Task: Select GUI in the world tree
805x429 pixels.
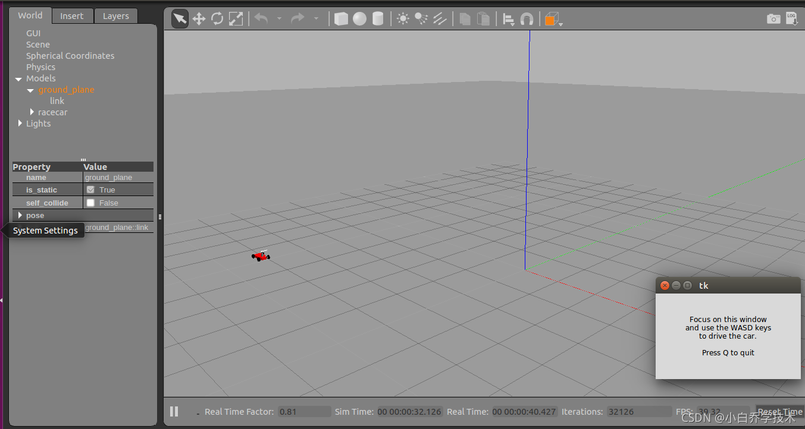Action: 33,33
